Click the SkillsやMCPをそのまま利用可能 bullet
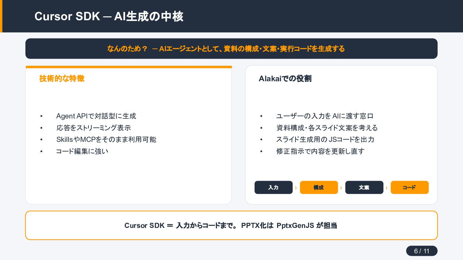463x260 pixels. 106,139
